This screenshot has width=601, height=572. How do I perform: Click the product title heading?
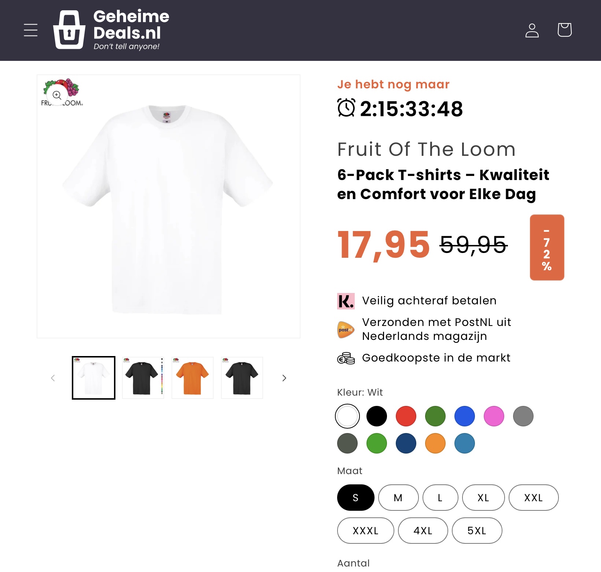pyautogui.click(x=443, y=184)
